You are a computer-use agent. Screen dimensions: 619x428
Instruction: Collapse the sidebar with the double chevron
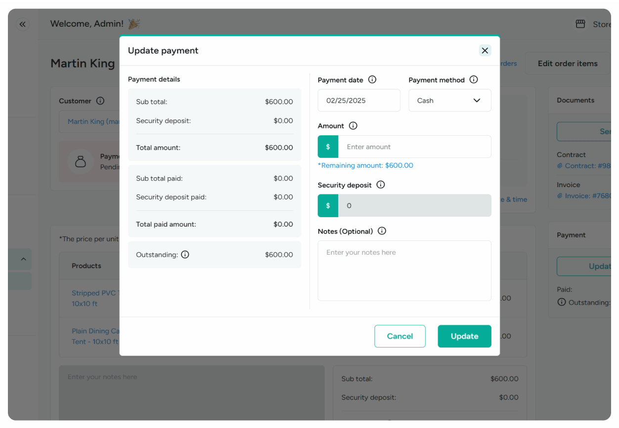(22, 24)
